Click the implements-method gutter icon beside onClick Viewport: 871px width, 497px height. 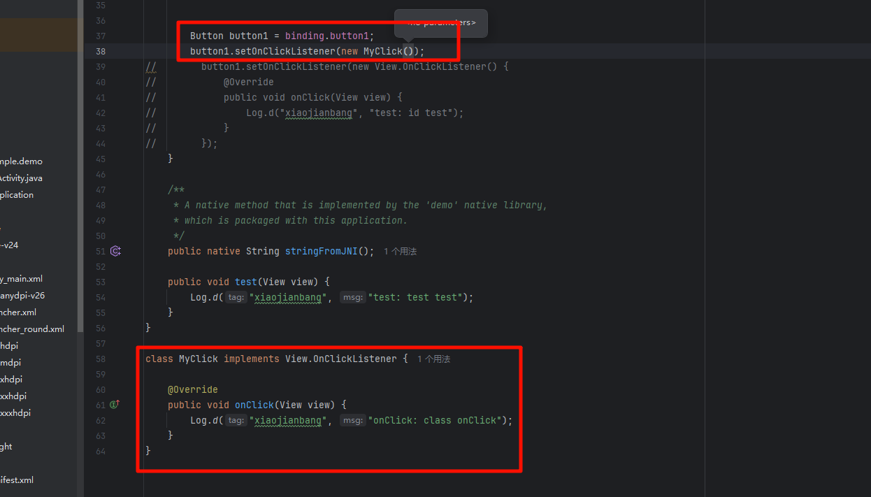[115, 405]
